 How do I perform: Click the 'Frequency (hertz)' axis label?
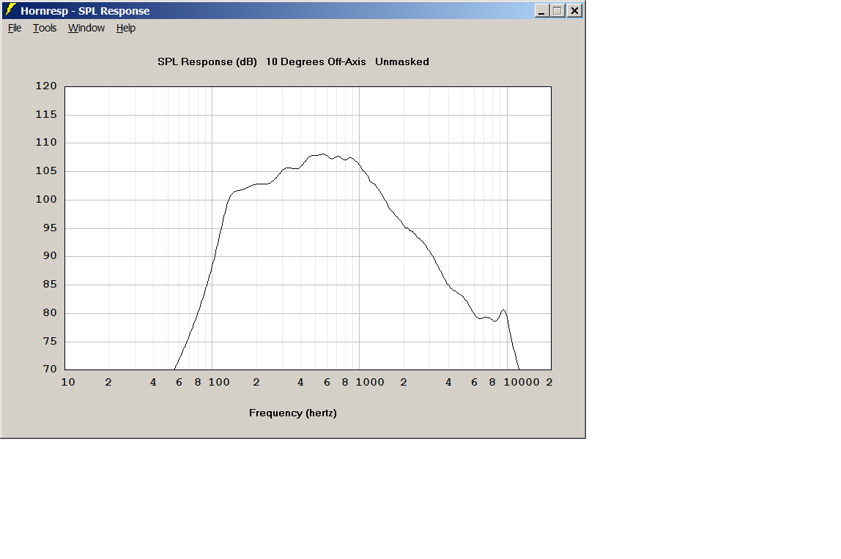click(x=293, y=413)
